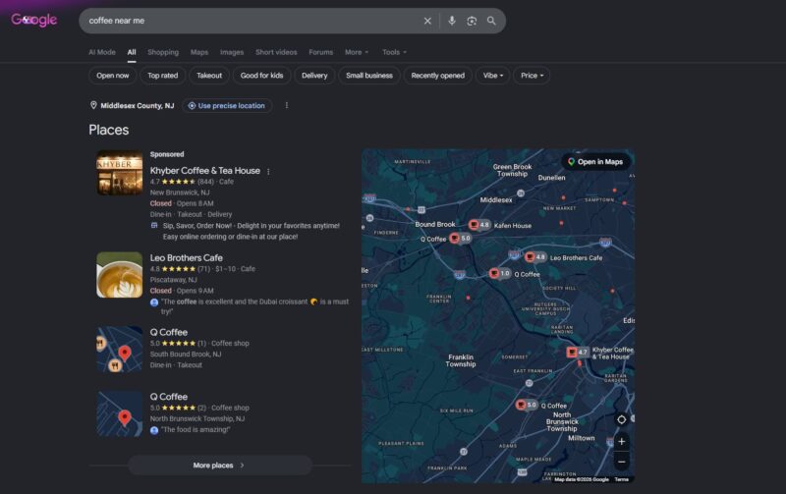
Task: Enable the Takeout filter chip
Action: coord(209,76)
